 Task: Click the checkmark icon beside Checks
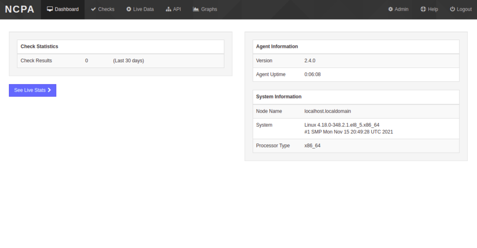pos(94,9)
